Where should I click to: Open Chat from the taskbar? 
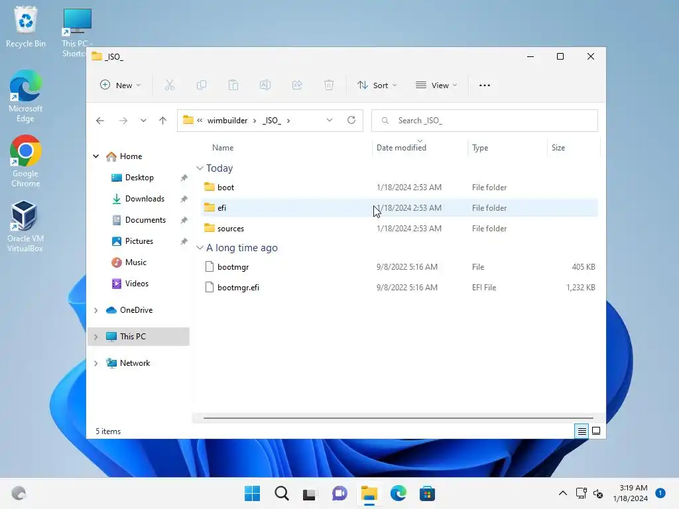tap(339, 493)
